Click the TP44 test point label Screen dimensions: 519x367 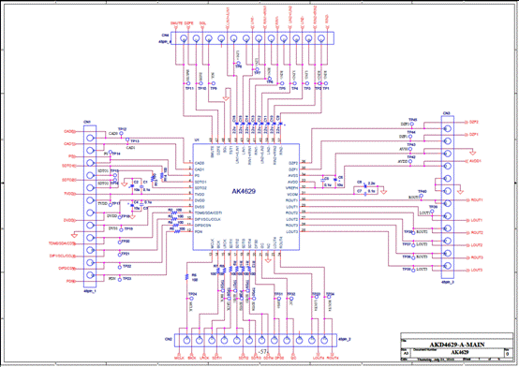411,132
